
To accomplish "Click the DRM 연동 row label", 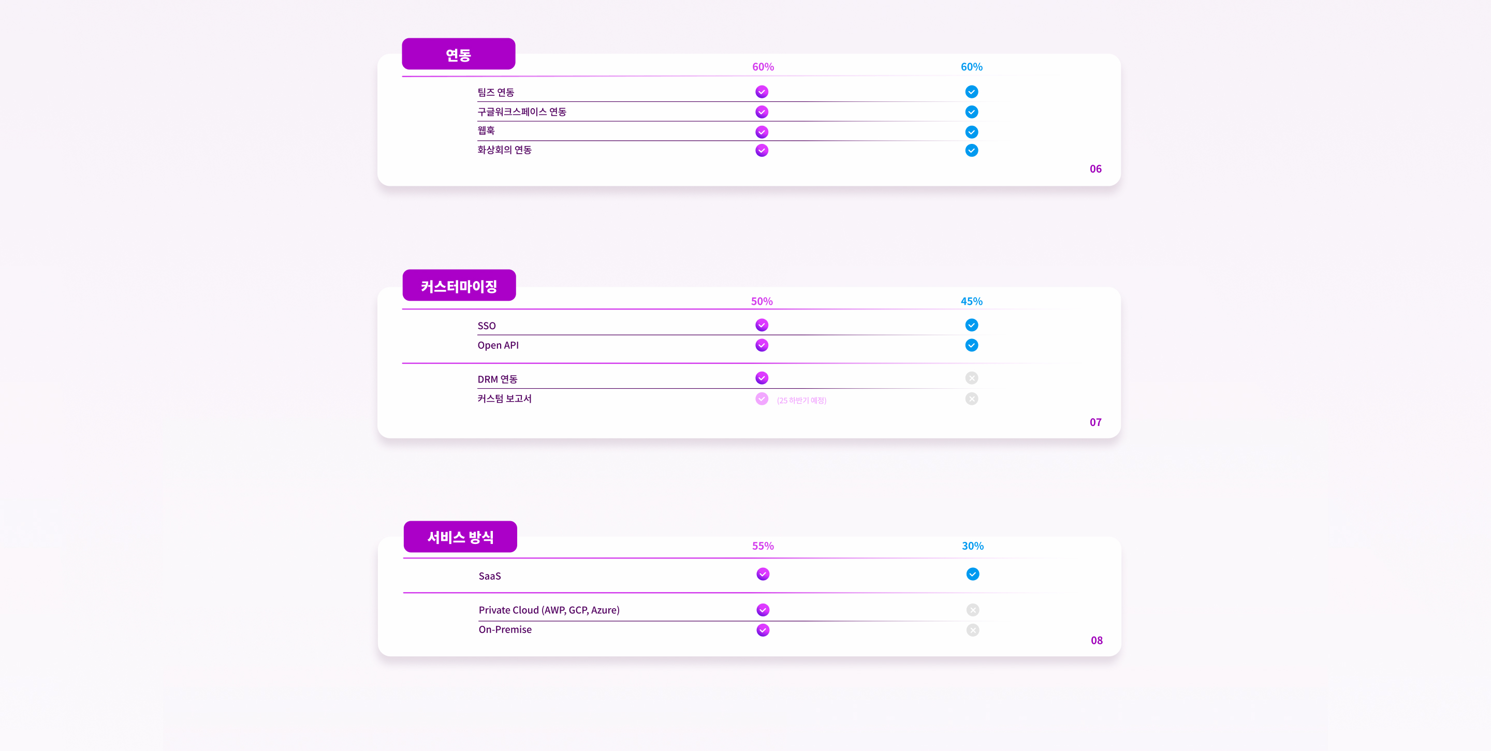I will pos(497,379).
